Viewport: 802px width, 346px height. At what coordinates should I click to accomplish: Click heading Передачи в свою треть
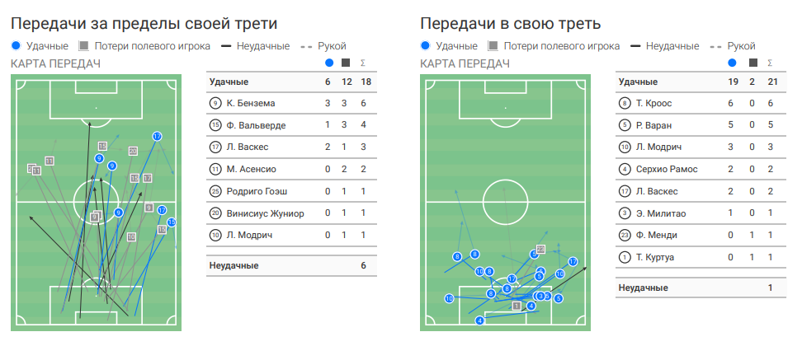pyautogui.click(x=510, y=23)
